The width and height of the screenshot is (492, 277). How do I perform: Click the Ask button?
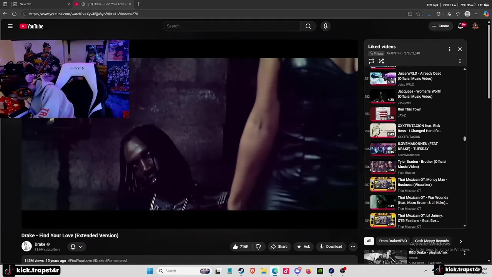pos(303,247)
